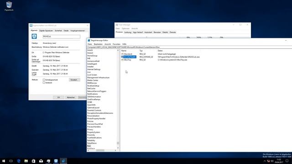292x164 pixels.
Task: Click the registry tree horizontal scrollbar thumb
Action: (100, 150)
